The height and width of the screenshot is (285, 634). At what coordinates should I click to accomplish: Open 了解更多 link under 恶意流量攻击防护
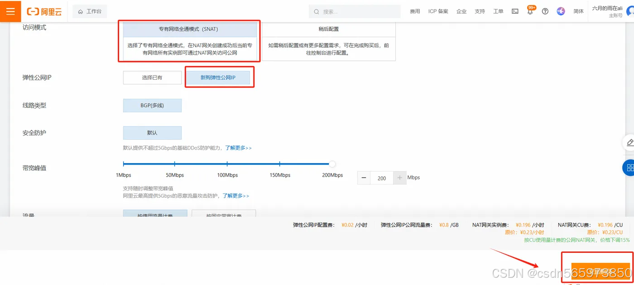(x=235, y=196)
